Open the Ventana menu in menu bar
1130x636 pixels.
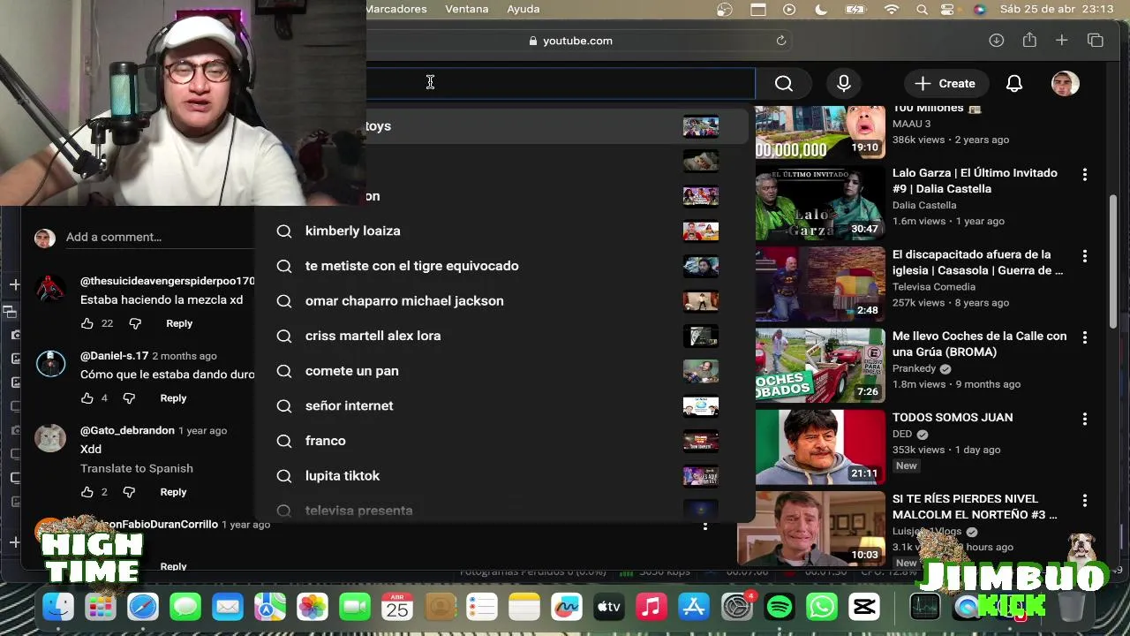(x=467, y=9)
